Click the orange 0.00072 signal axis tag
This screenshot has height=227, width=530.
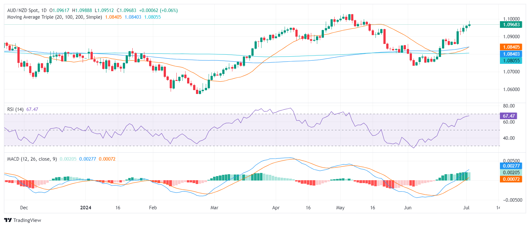tap(511, 179)
